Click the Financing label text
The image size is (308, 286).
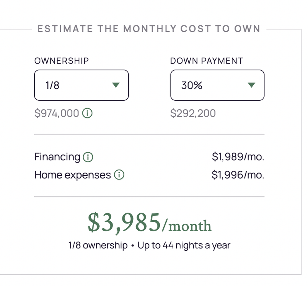pos(57,157)
